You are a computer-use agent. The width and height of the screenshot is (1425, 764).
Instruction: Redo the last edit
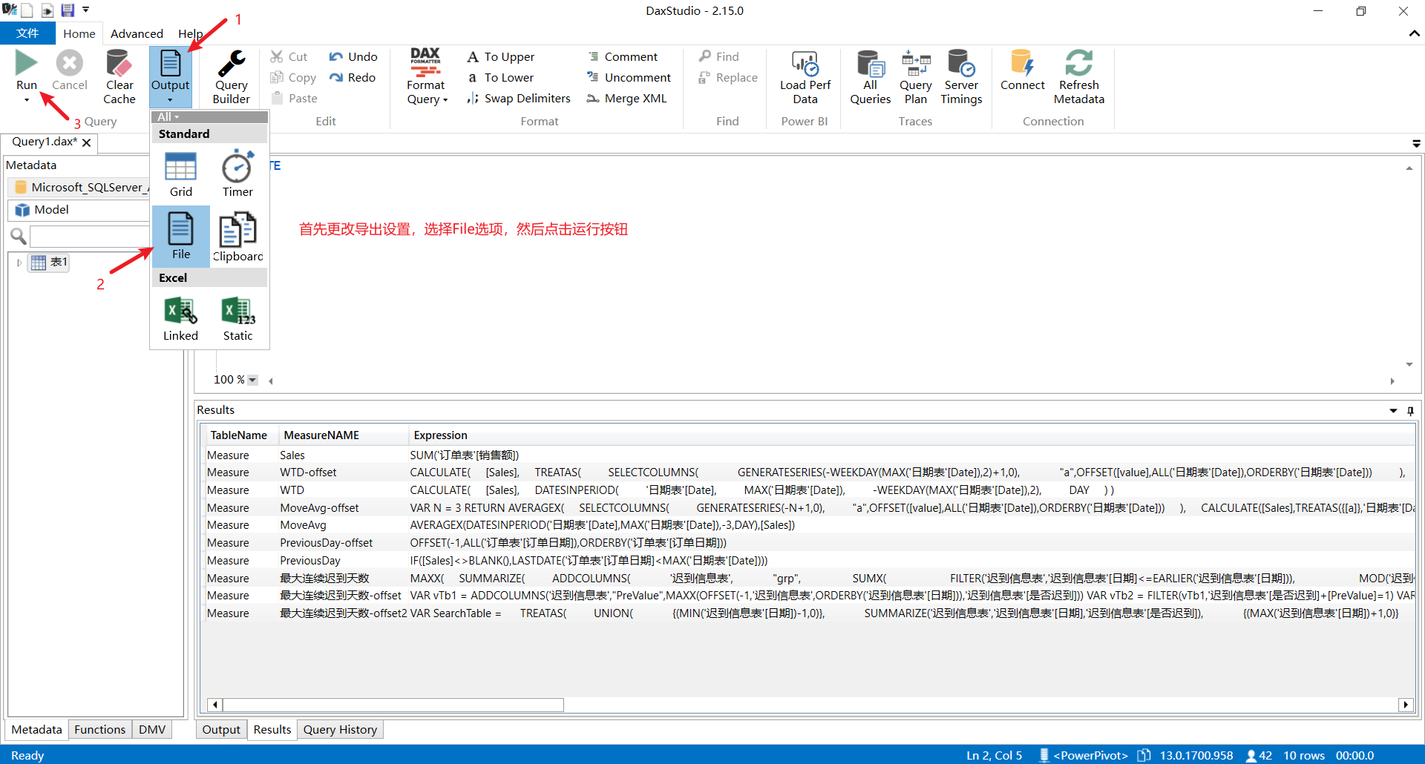(353, 77)
